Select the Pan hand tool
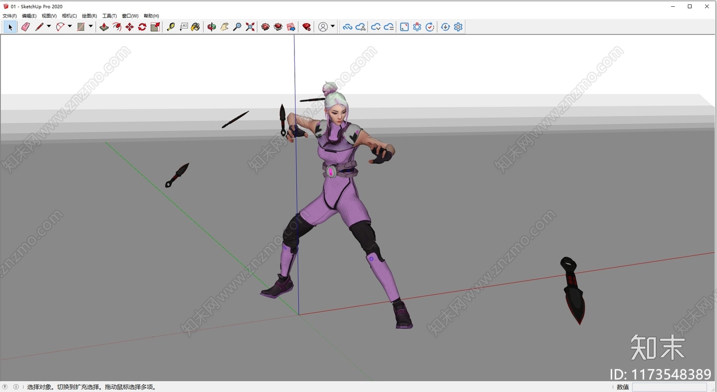 point(225,27)
